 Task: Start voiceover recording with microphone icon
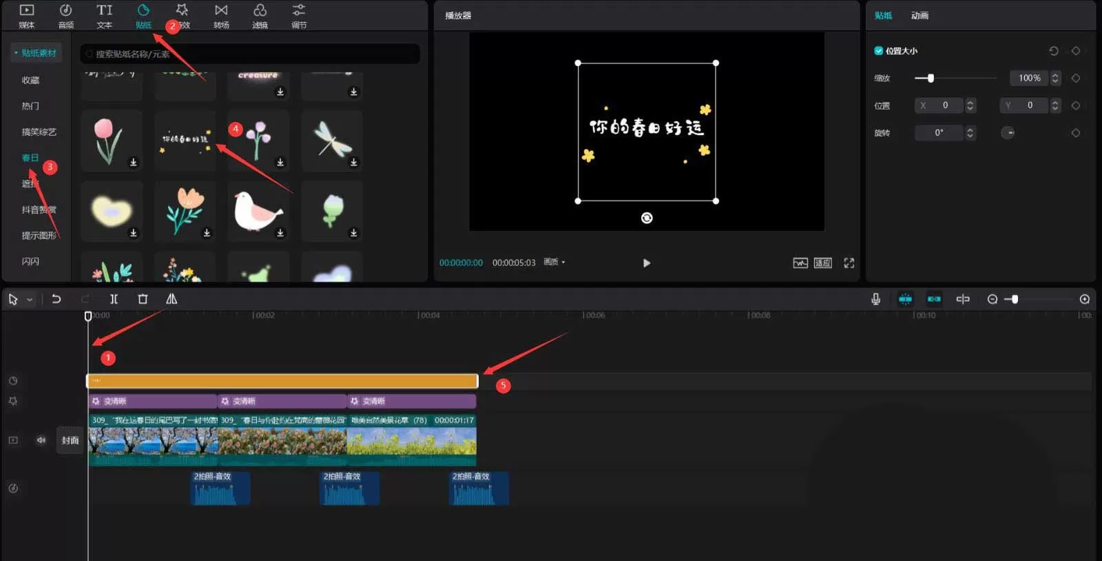(875, 299)
